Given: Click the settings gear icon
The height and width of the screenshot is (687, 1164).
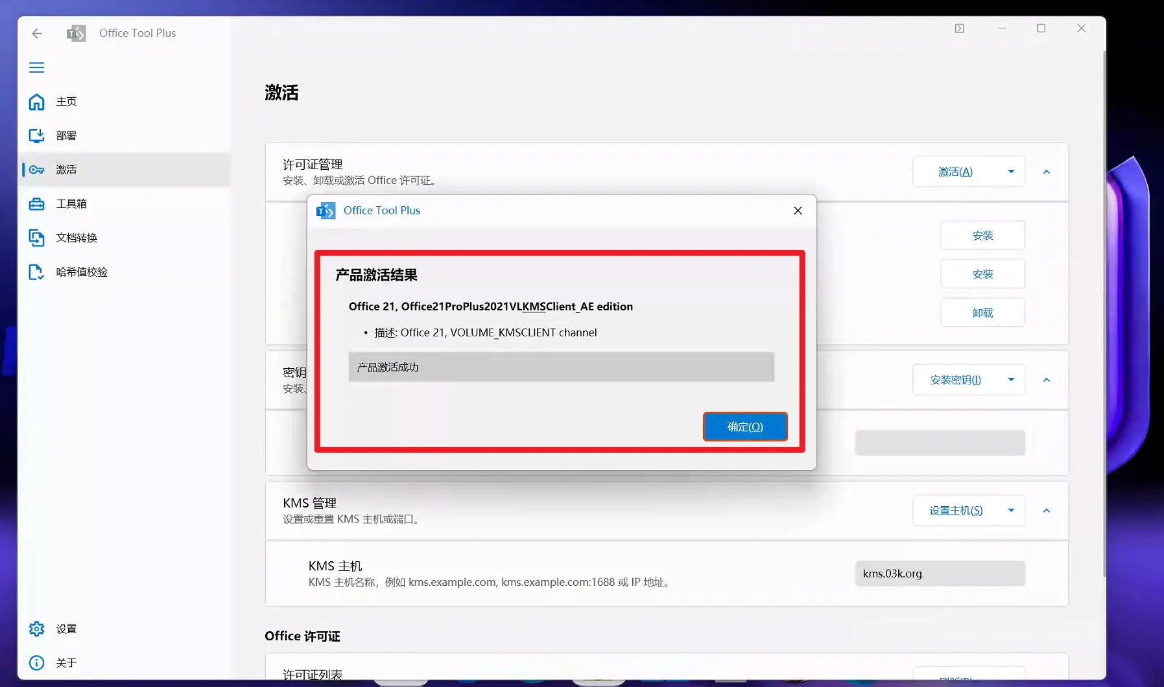Looking at the screenshot, I should [37, 629].
